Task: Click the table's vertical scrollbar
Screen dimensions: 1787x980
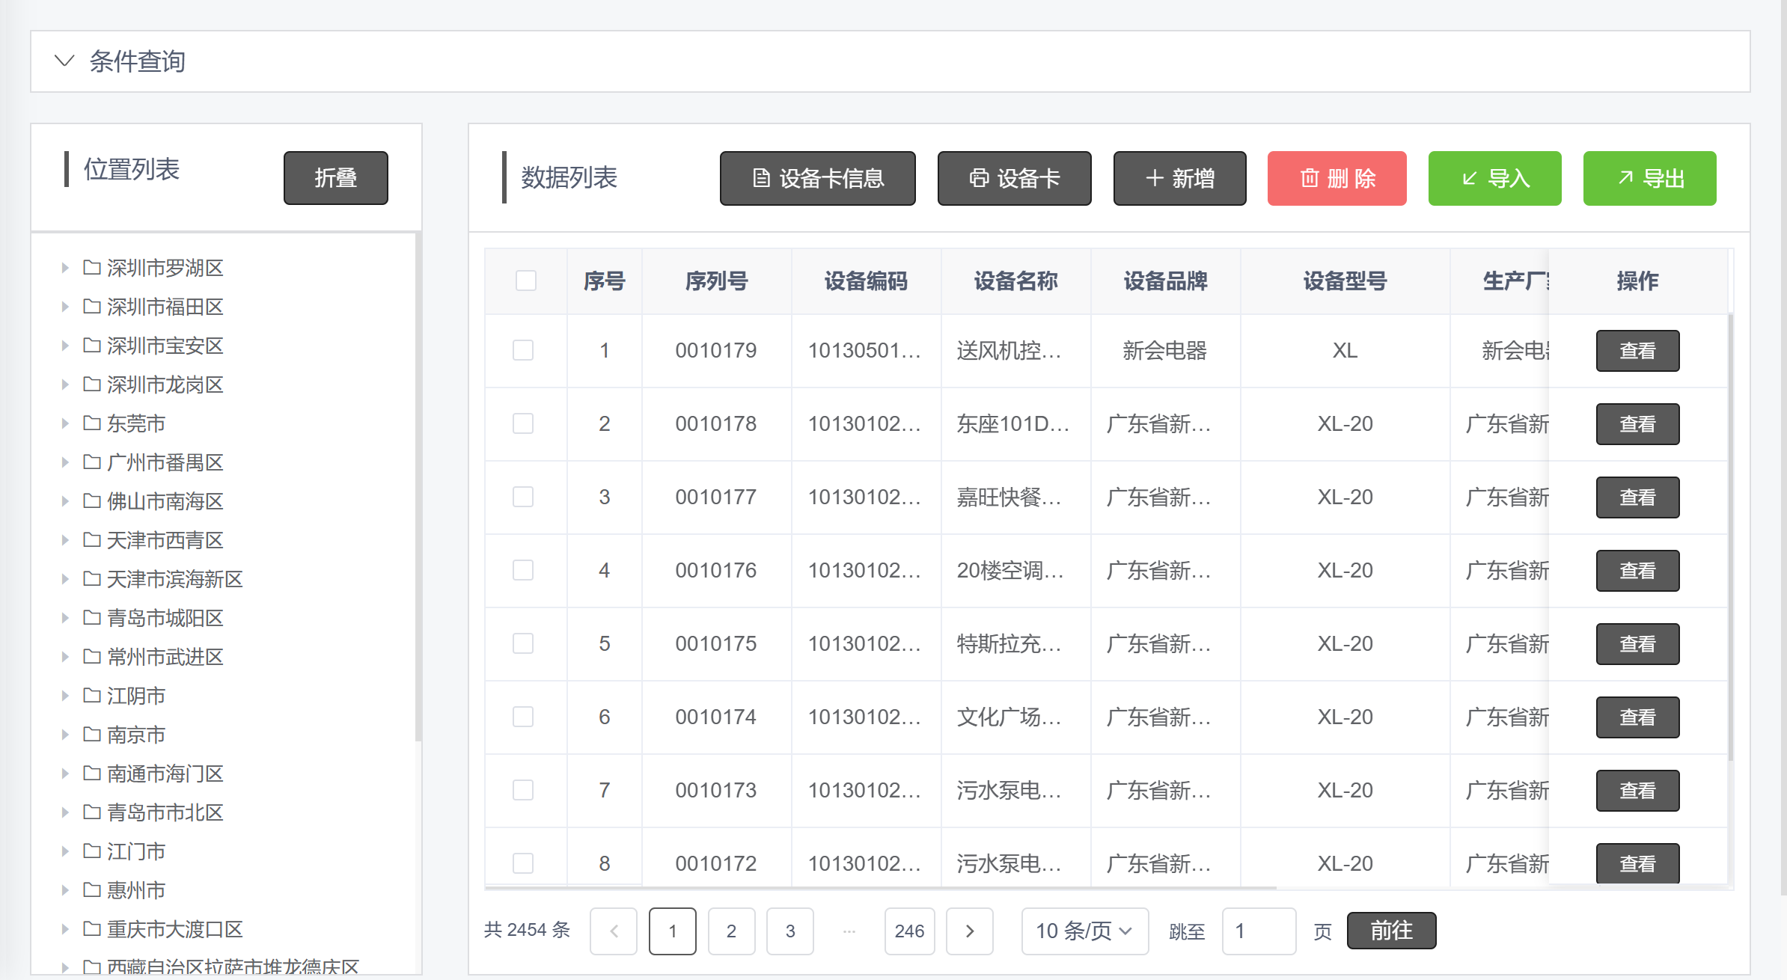Action: point(1730,536)
